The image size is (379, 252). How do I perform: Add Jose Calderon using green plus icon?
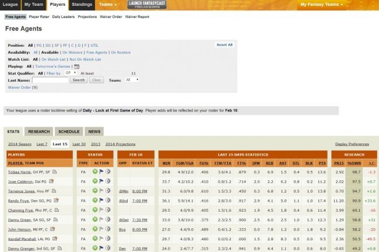point(95,181)
